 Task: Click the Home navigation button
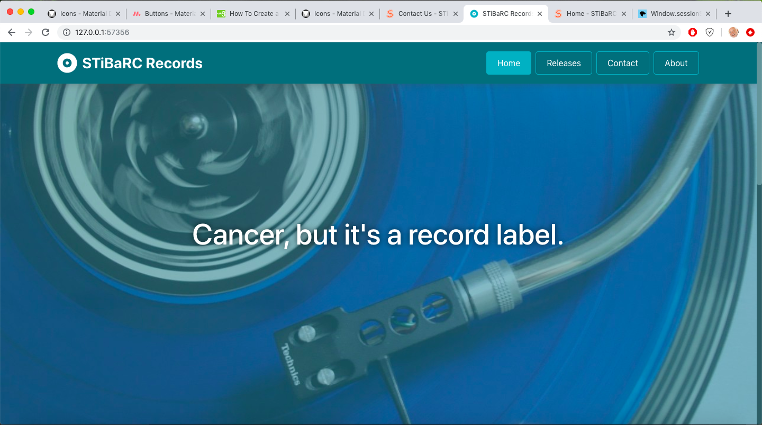pos(509,63)
